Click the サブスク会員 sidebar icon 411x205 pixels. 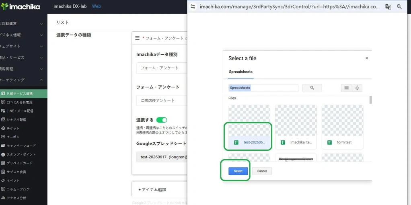pos(3,172)
